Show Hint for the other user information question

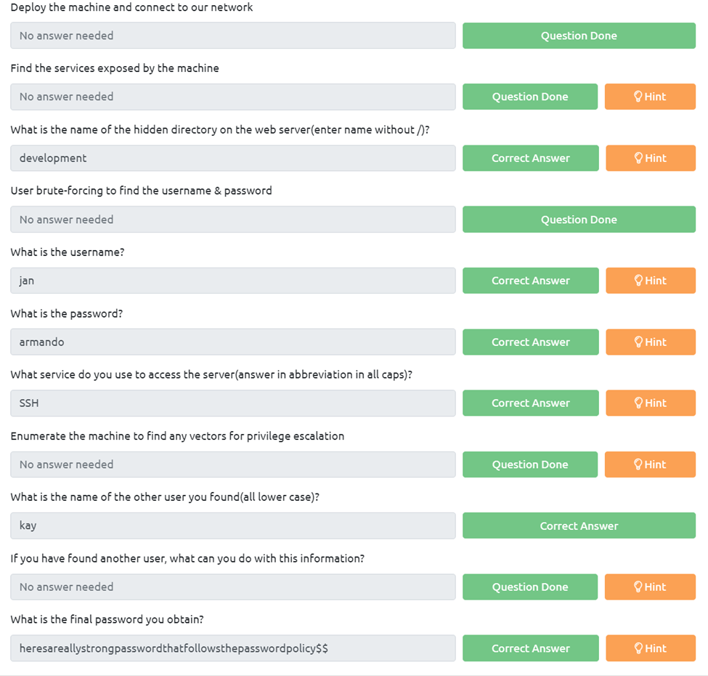point(650,587)
